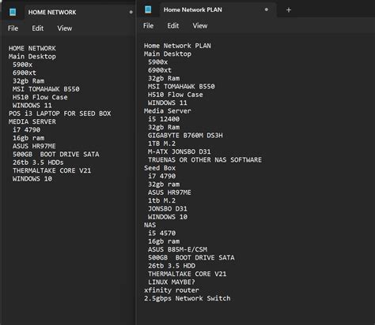Click the Notepad icon in HOME NETWORK window

point(13,12)
